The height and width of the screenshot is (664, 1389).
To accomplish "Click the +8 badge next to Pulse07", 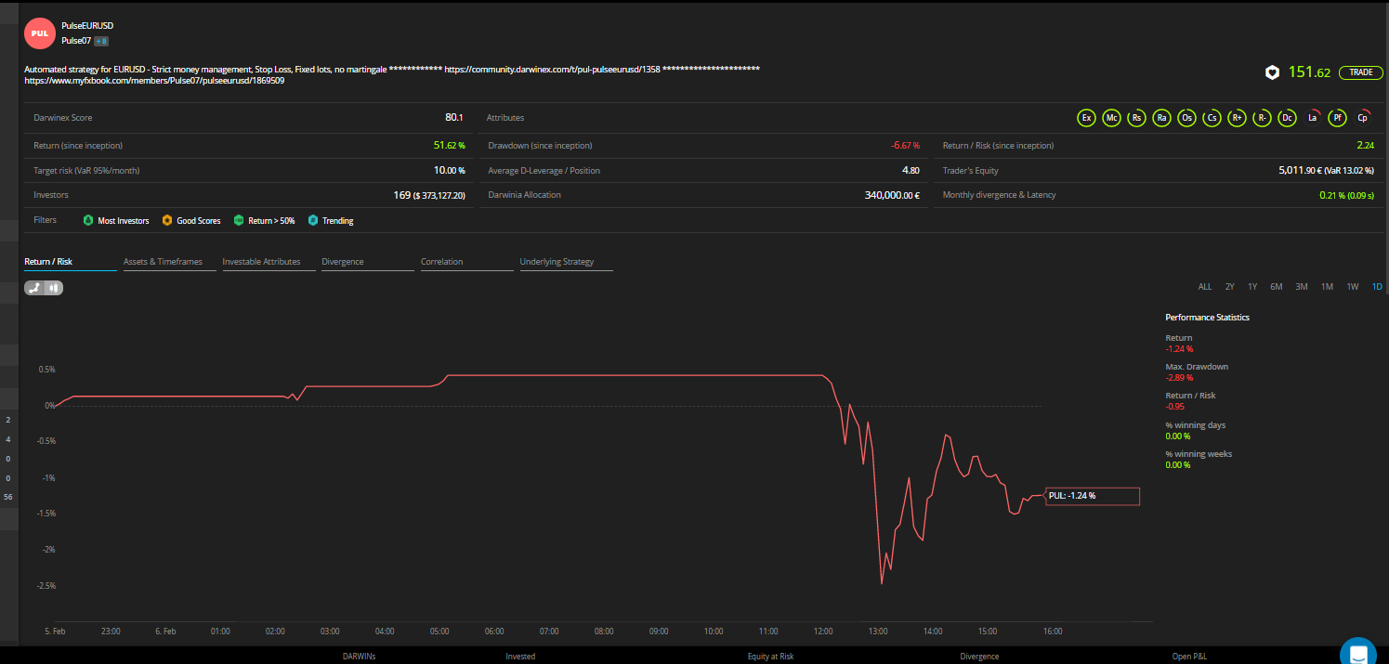I will point(101,41).
